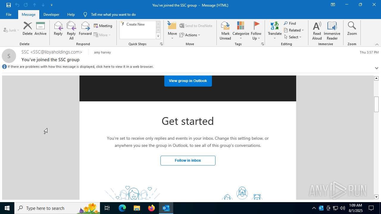This screenshot has width=381, height=214.
Task: Click Reply All
Action: pyautogui.click(x=71, y=31)
